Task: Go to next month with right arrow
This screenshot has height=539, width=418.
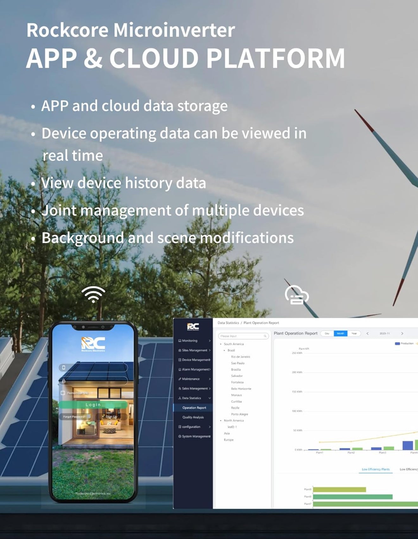Action: [x=402, y=334]
